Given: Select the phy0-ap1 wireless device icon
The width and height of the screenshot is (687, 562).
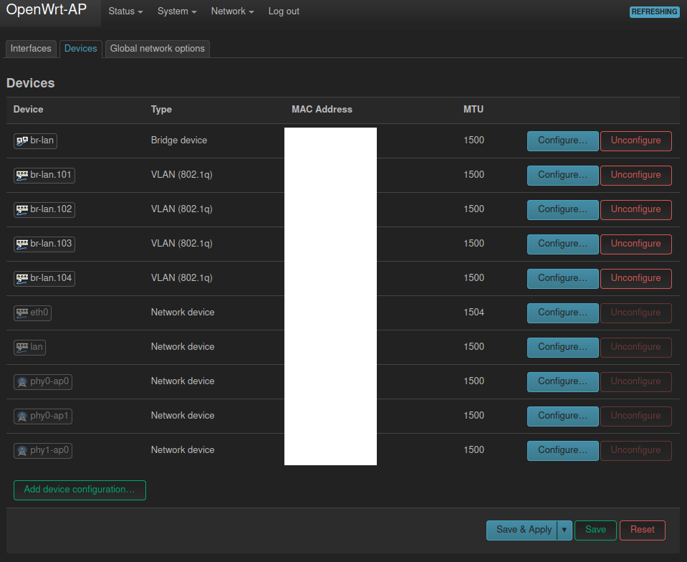Looking at the screenshot, I should [22, 416].
